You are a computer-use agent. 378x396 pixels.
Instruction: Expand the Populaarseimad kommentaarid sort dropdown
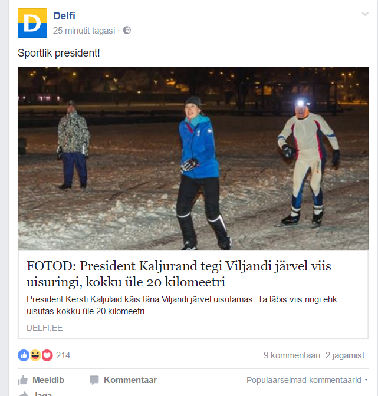pos(307,380)
